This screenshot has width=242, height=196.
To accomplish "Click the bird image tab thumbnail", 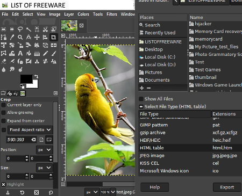I will click(x=69, y=26).
